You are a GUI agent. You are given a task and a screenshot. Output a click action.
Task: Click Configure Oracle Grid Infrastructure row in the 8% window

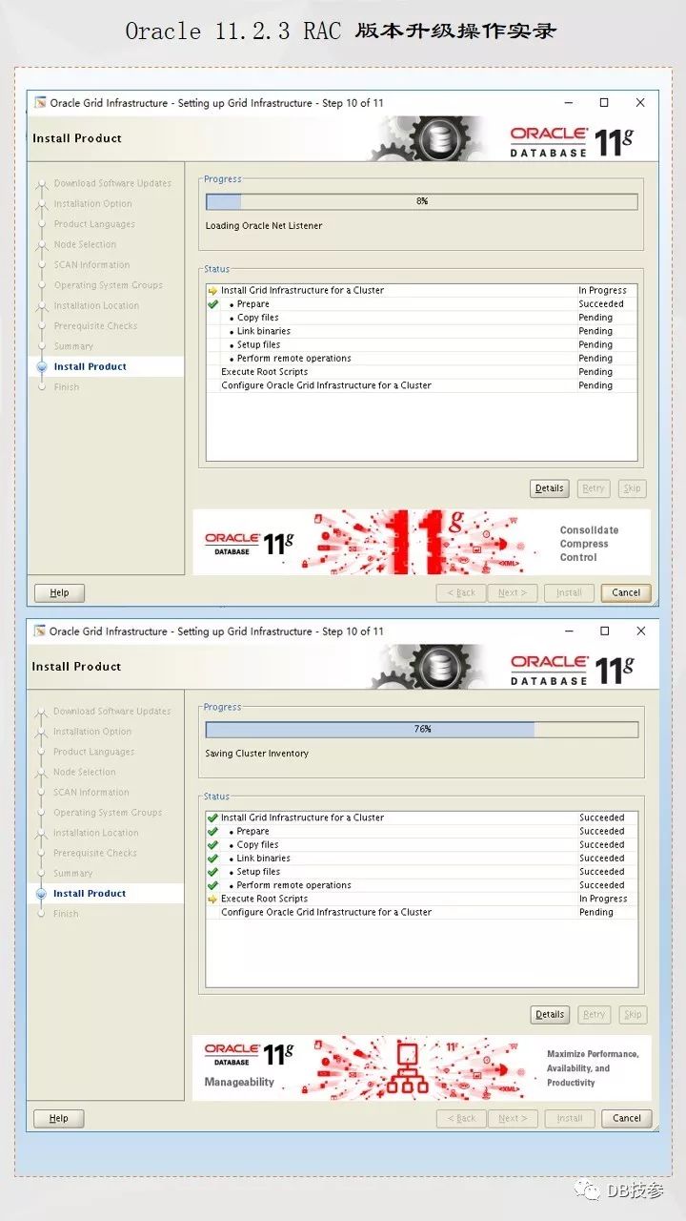click(421, 385)
